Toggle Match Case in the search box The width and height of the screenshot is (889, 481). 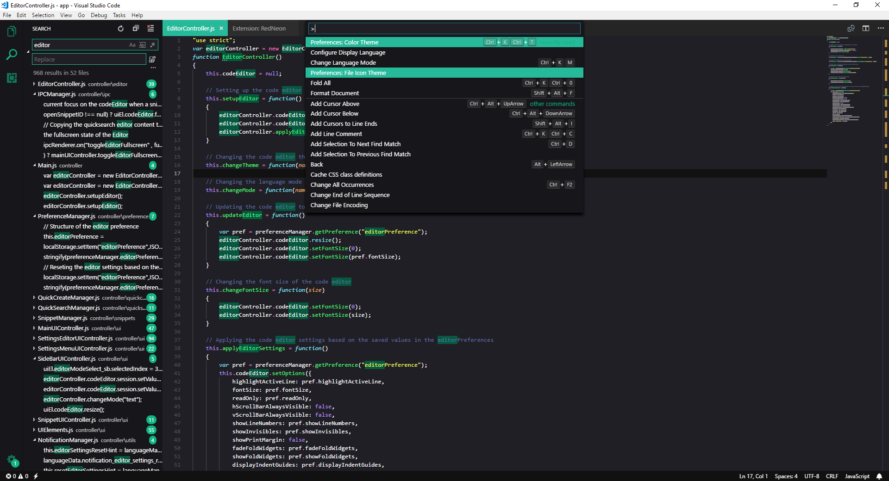coord(132,45)
